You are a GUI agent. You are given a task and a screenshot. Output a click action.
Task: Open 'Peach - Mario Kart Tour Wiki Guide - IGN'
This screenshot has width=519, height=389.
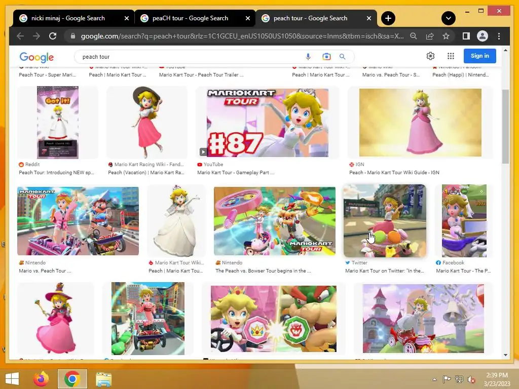click(394, 172)
